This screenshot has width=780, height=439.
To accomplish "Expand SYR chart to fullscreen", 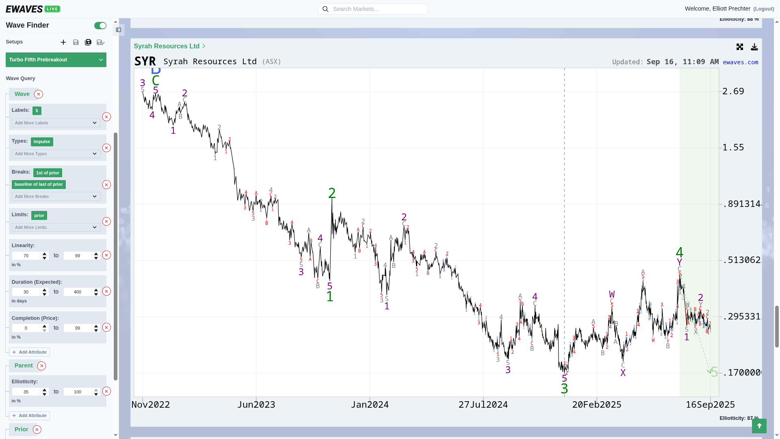I will pos(740,47).
